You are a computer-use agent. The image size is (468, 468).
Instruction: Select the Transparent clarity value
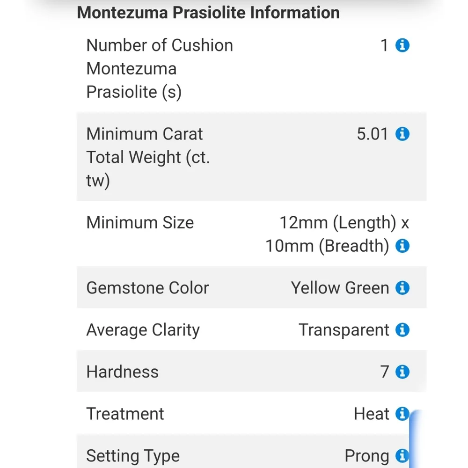click(344, 330)
